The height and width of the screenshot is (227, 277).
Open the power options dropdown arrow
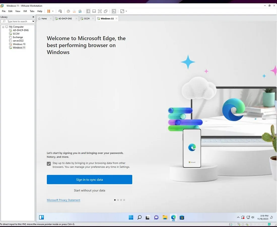[52, 11]
